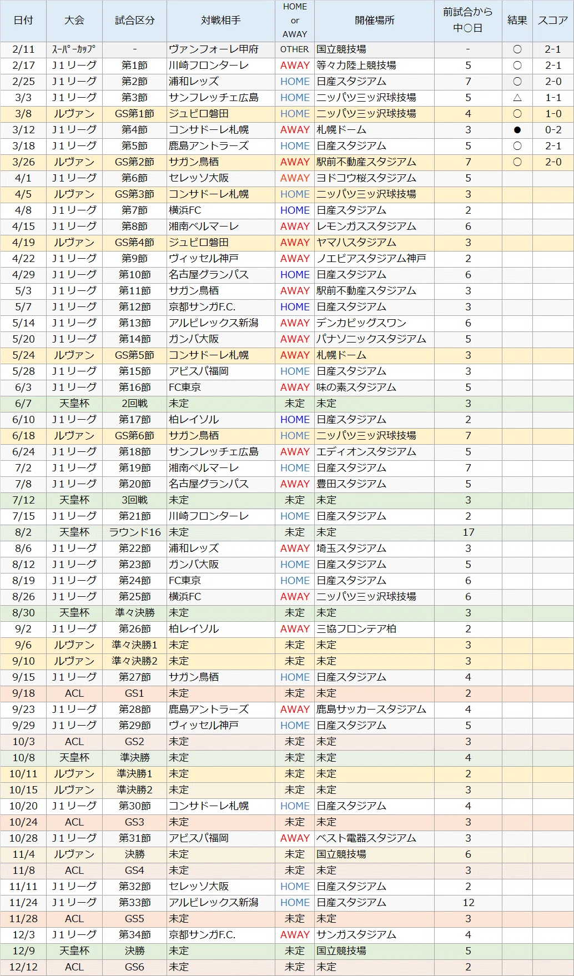
Task: Select the 埼玉スタジアム venue cell
Action: (375, 549)
